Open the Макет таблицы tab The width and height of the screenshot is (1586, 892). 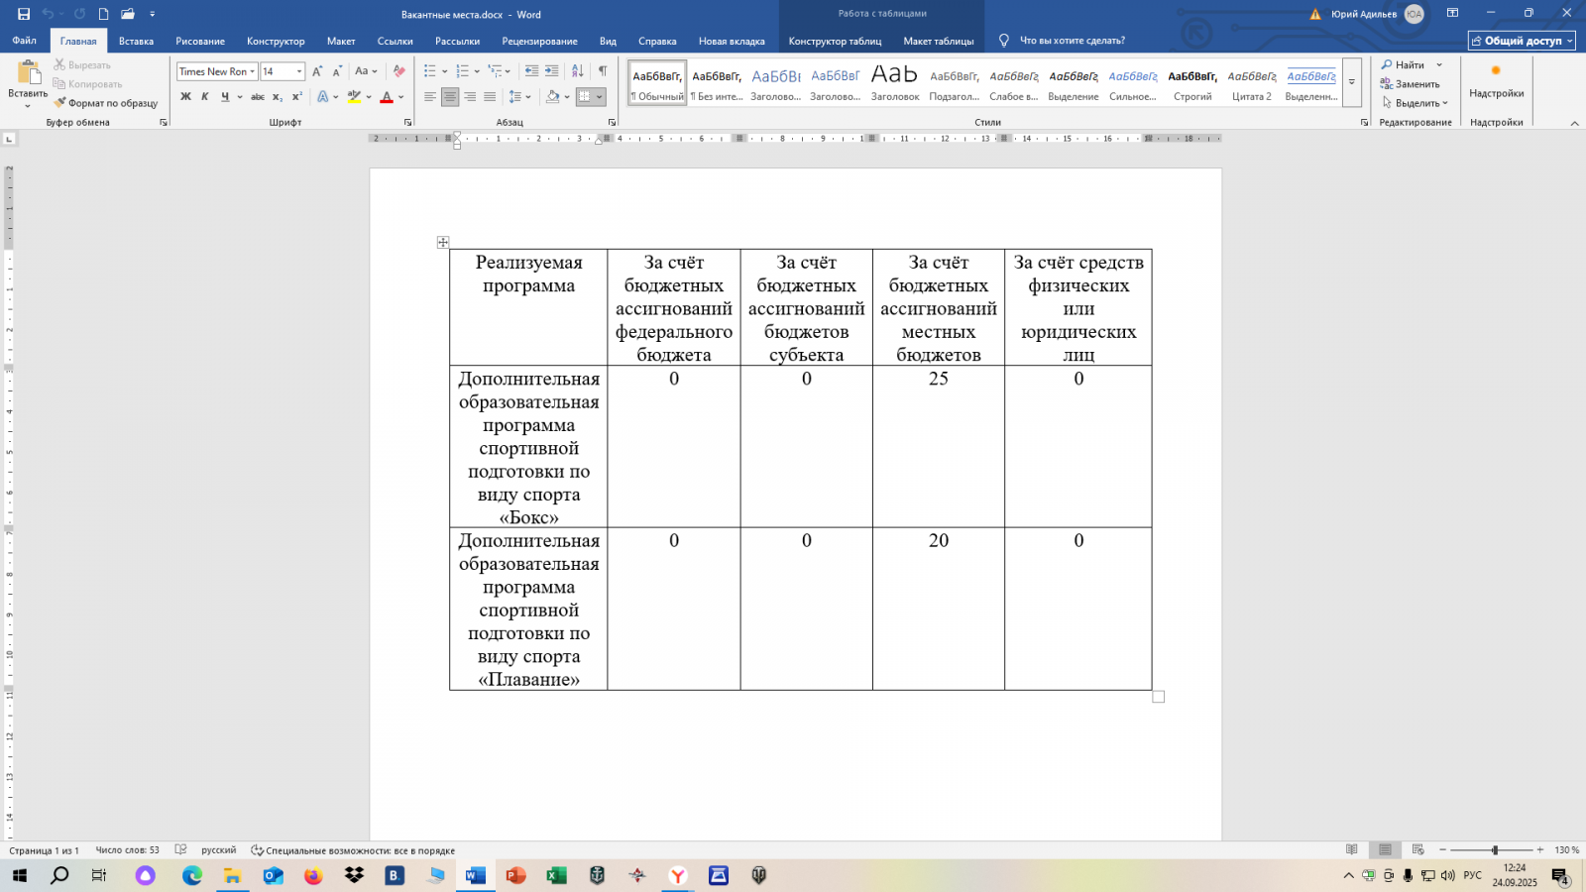(x=938, y=41)
